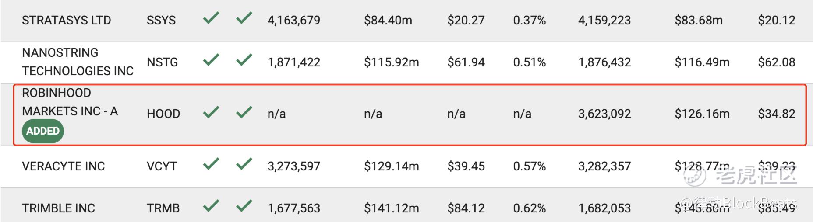This screenshot has height=222, width=813.
Task: Click the HOOD ticker symbol
Action: click(x=163, y=114)
